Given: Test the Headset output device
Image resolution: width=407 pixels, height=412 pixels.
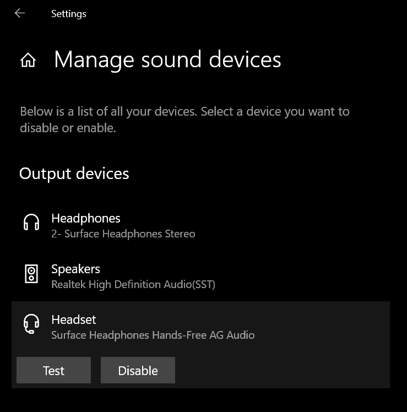Looking at the screenshot, I should 53,370.
